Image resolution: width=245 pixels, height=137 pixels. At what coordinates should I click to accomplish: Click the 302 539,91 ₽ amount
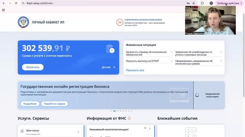(46, 48)
